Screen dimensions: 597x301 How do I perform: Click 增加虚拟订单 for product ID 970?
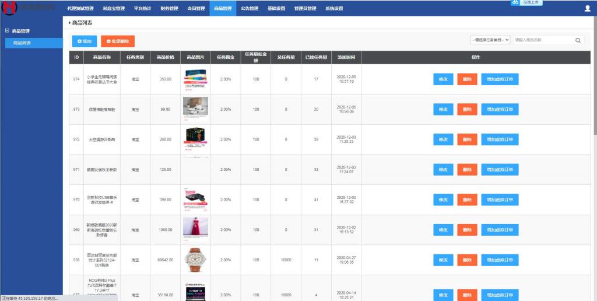pos(499,199)
